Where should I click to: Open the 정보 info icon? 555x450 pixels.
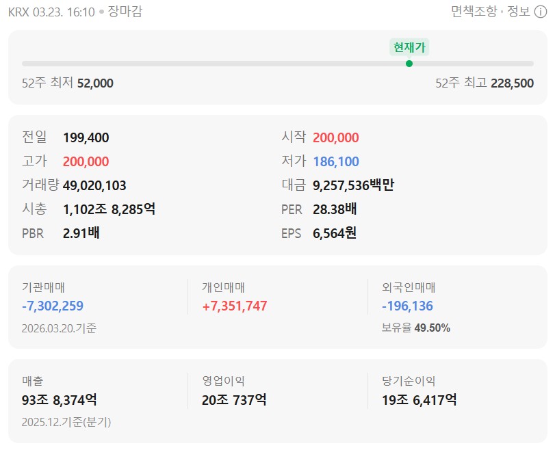coord(539,12)
